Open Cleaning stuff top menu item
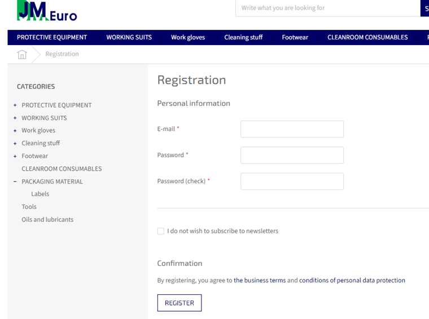Screen dimensions: 429x319 (243, 37)
